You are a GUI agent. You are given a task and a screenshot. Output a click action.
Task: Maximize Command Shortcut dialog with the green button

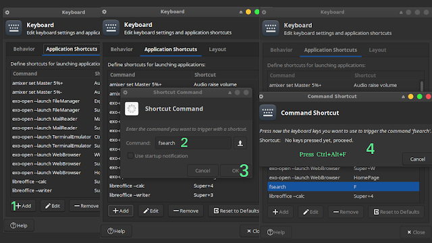tap(420, 97)
